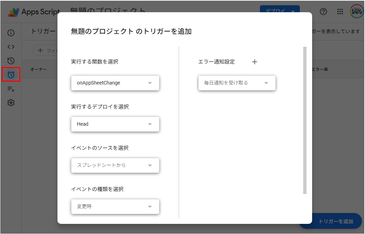Open Help via question mark icon
The image size is (365, 234).
click(323, 12)
